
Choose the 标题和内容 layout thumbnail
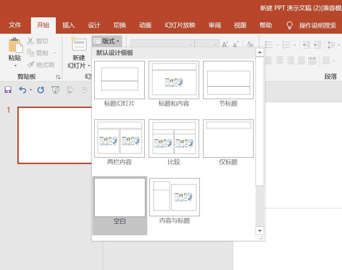[x=174, y=80]
